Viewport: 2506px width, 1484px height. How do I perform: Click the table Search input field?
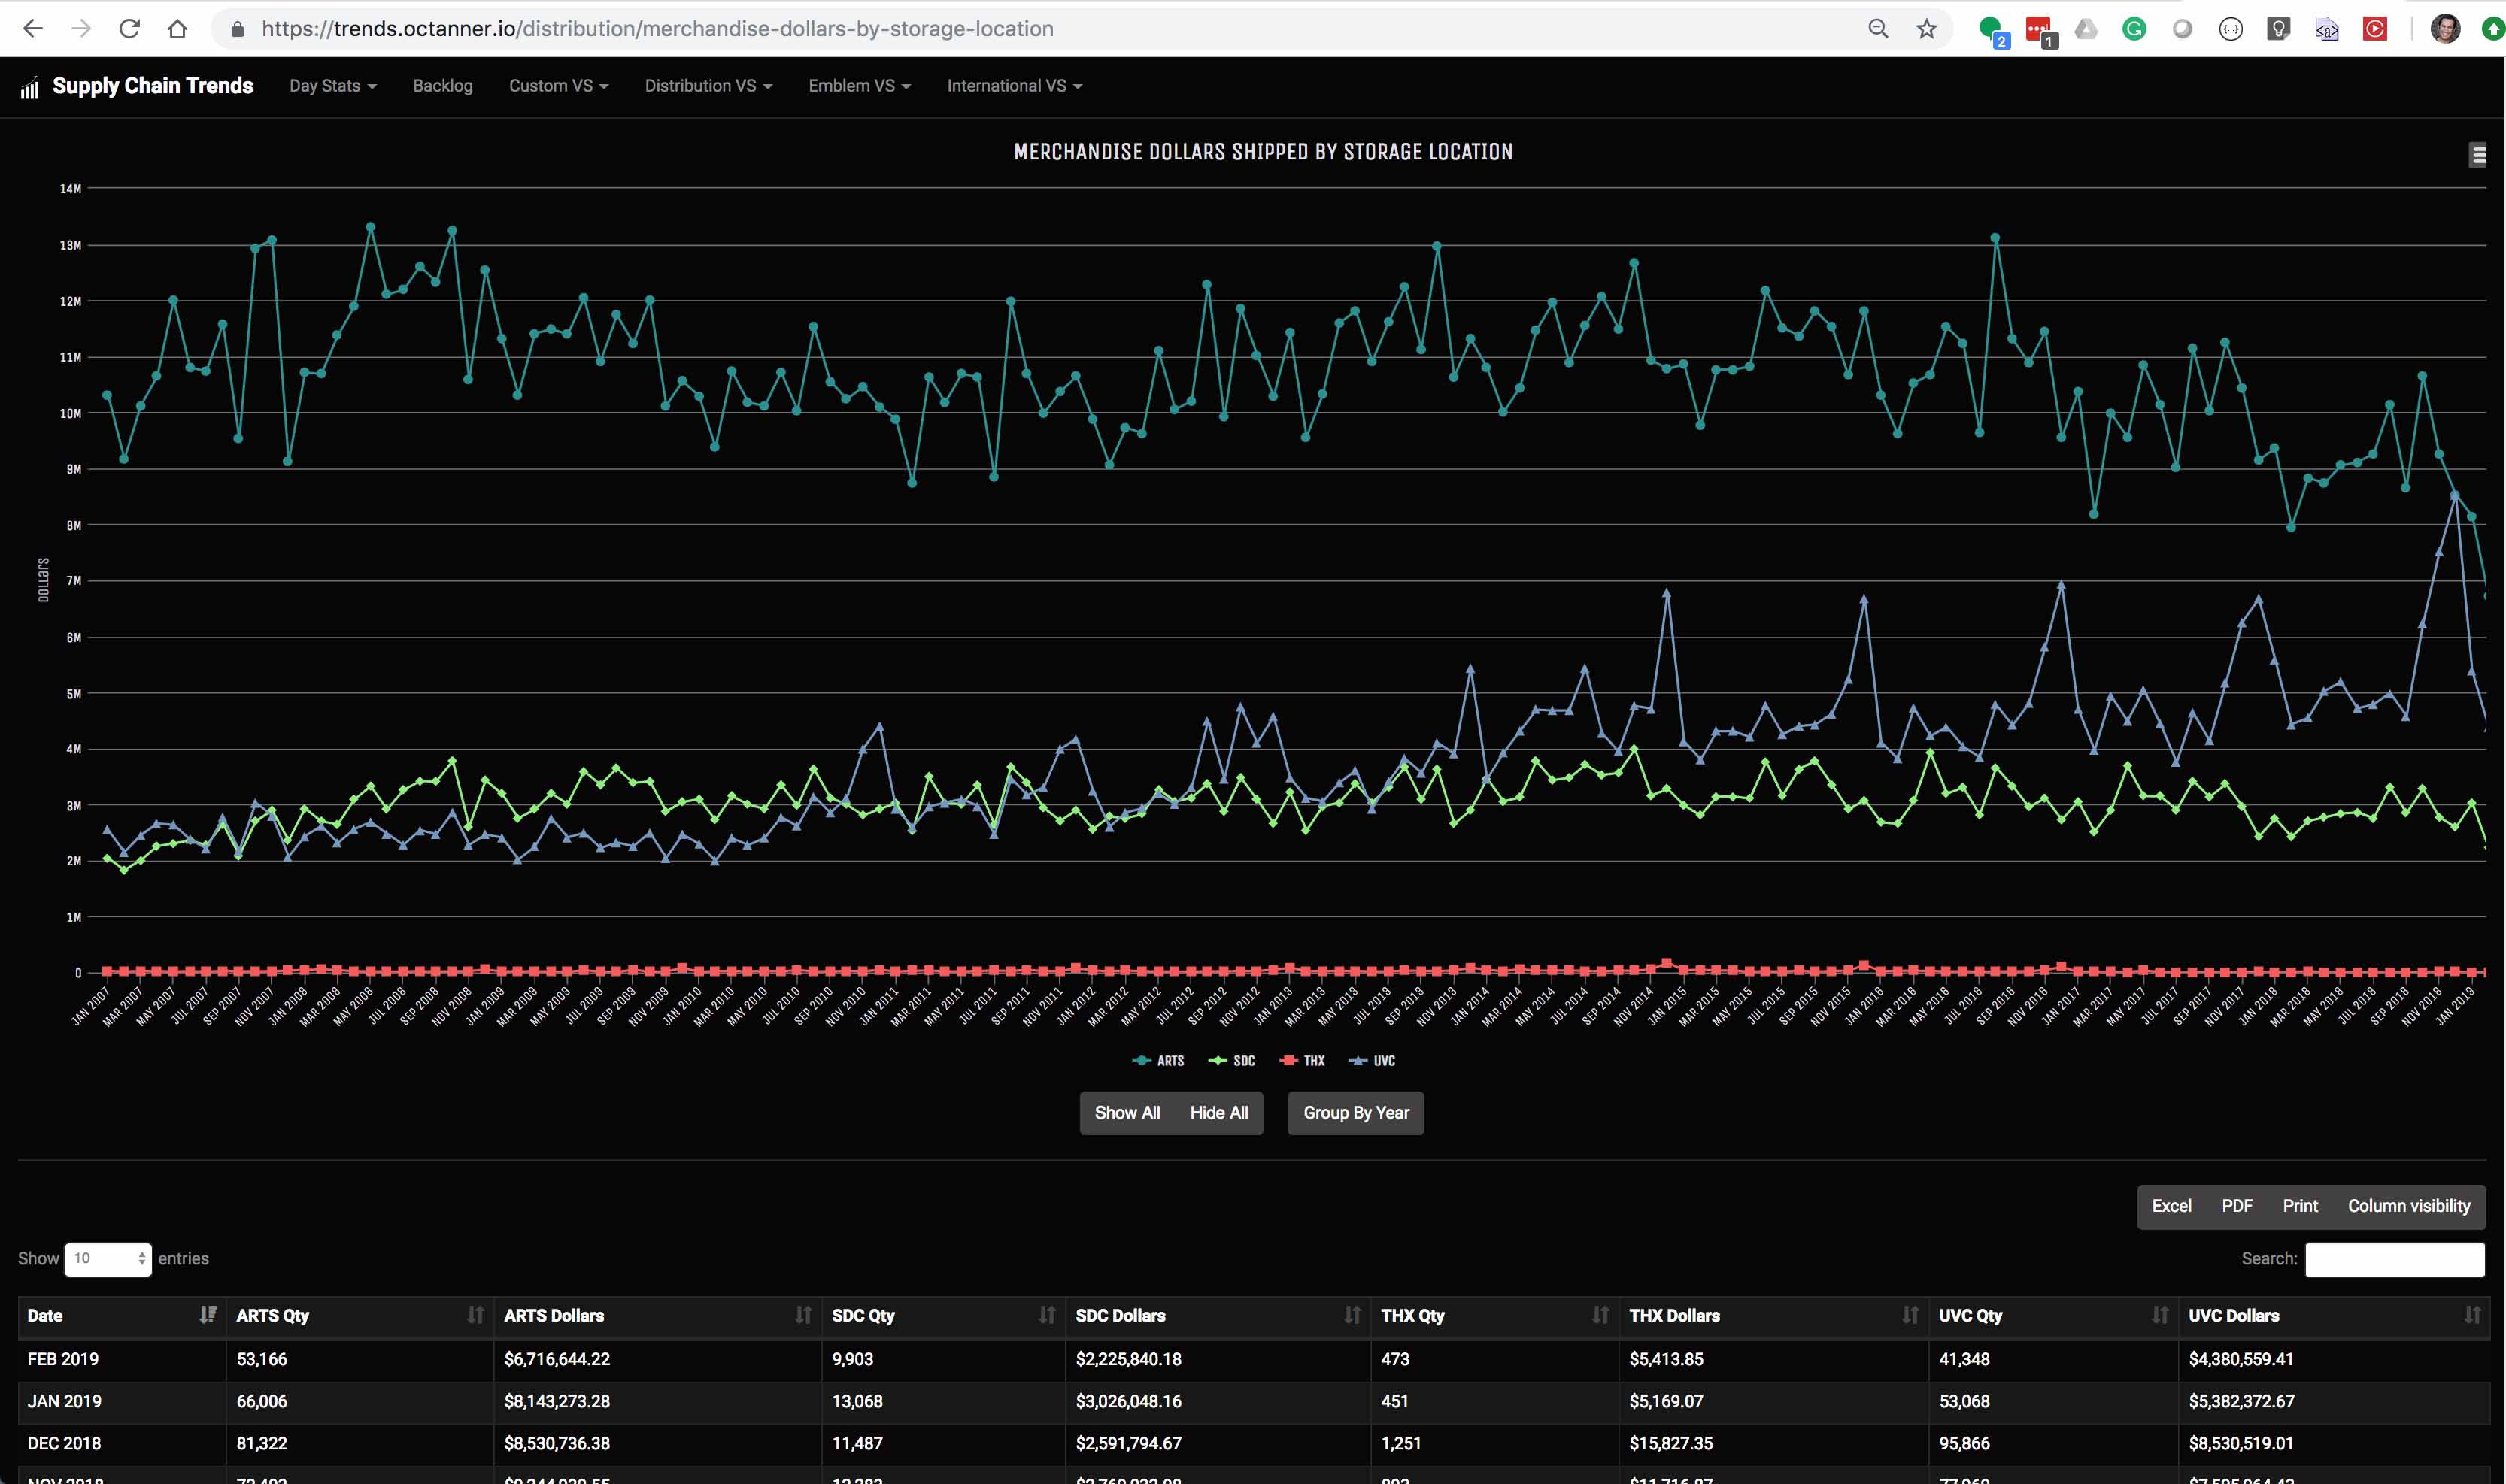[x=2393, y=1260]
